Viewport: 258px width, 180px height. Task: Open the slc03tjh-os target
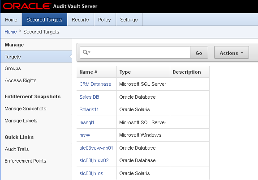[x=91, y=173]
